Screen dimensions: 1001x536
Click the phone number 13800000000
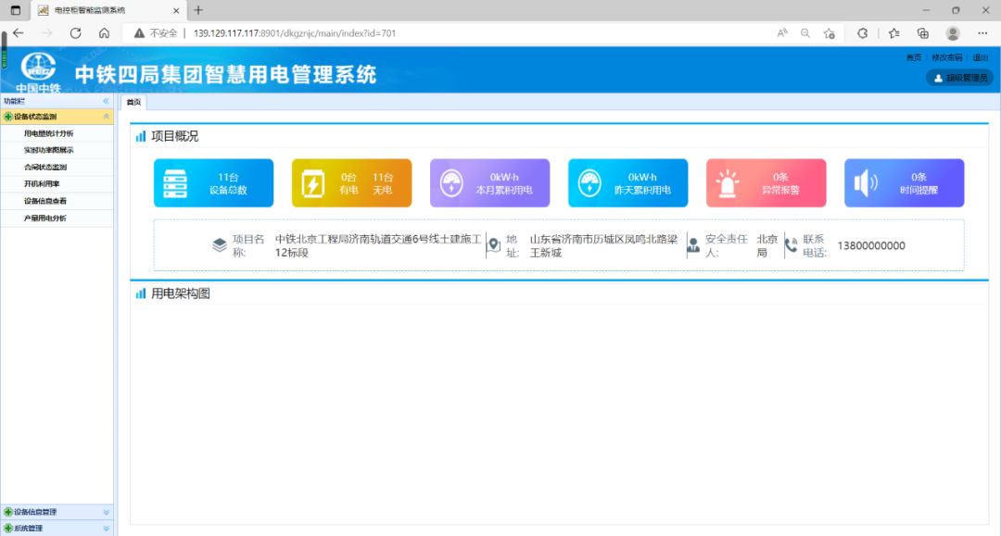[870, 245]
